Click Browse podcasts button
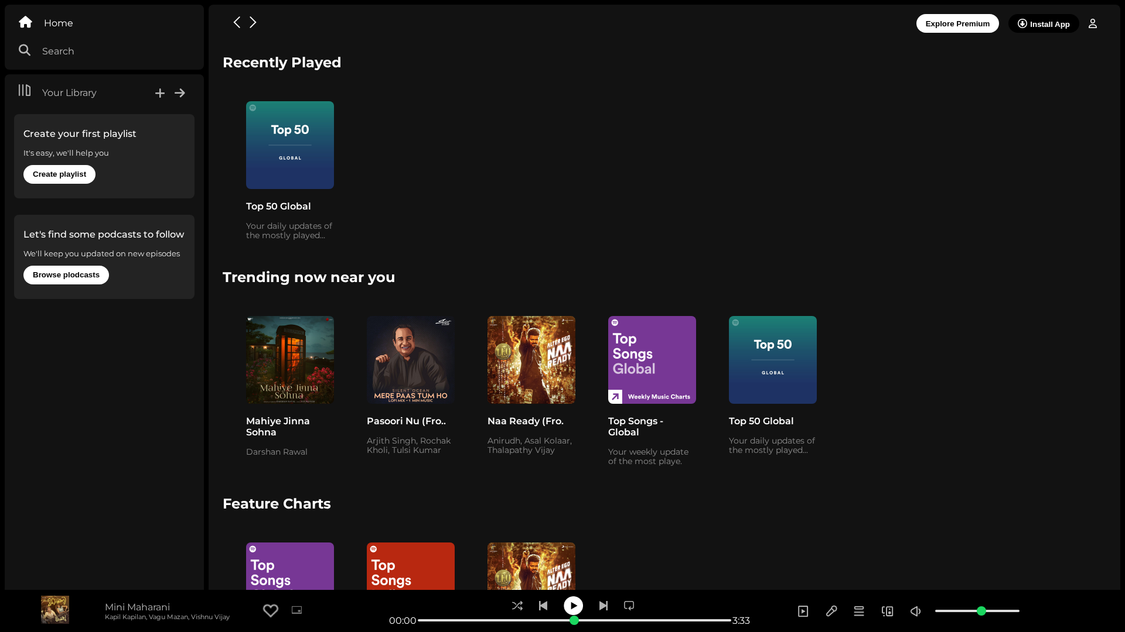 (66, 275)
